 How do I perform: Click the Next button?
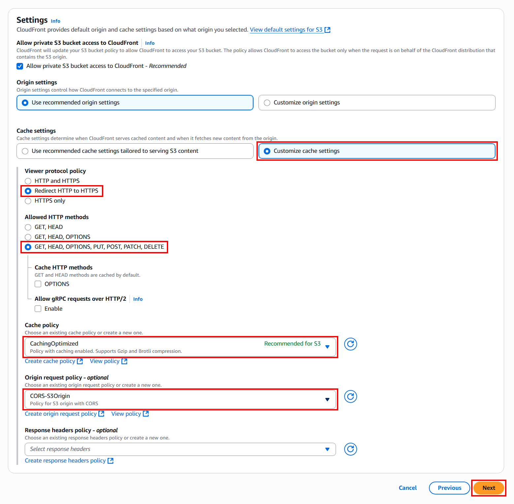coord(489,488)
